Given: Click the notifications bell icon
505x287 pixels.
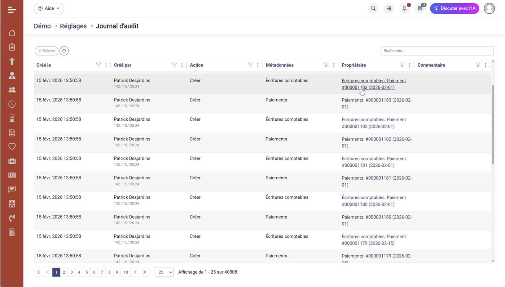Looking at the screenshot, I should pyautogui.click(x=404, y=8).
